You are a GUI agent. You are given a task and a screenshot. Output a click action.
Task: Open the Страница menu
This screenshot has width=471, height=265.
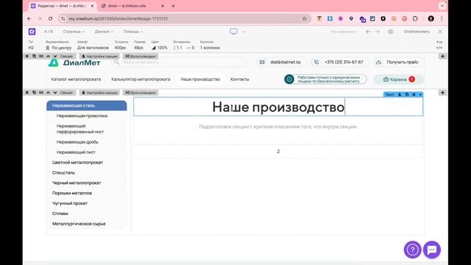pos(74,32)
